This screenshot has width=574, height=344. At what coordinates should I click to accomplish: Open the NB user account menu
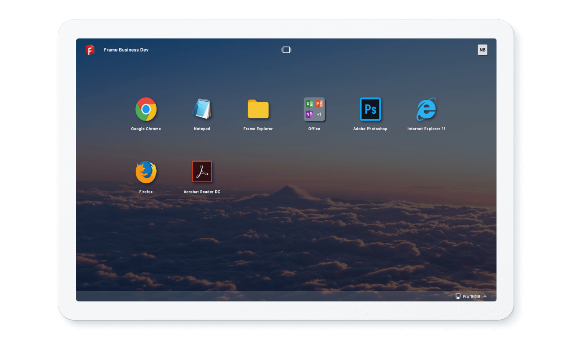click(x=482, y=50)
